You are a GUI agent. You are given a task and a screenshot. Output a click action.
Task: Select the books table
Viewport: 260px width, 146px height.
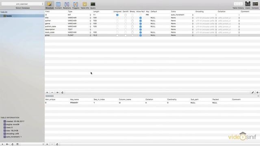(x=22, y=16)
